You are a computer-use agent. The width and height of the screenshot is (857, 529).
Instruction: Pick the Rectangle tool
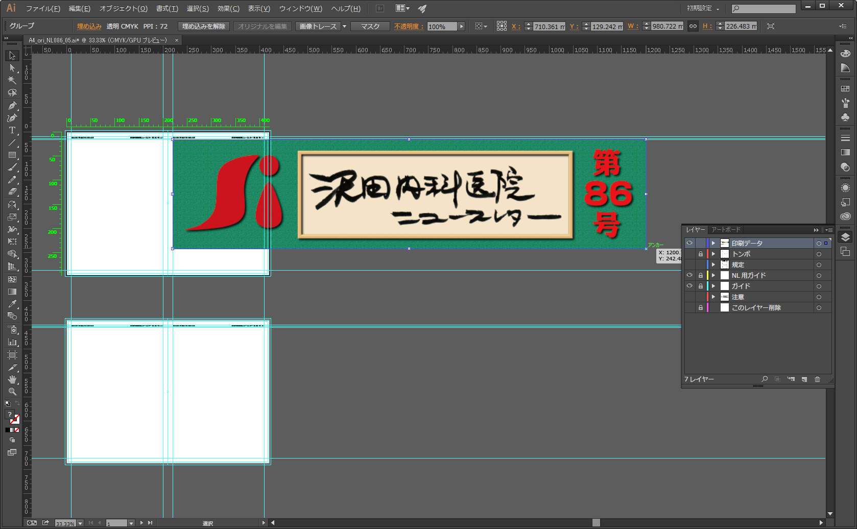[12, 155]
